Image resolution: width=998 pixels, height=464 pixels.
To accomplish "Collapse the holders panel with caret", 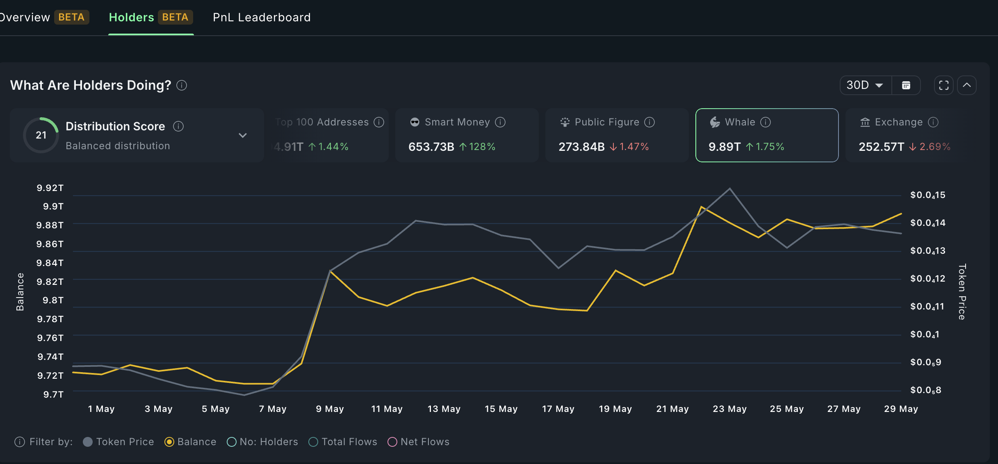I will tap(967, 85).
